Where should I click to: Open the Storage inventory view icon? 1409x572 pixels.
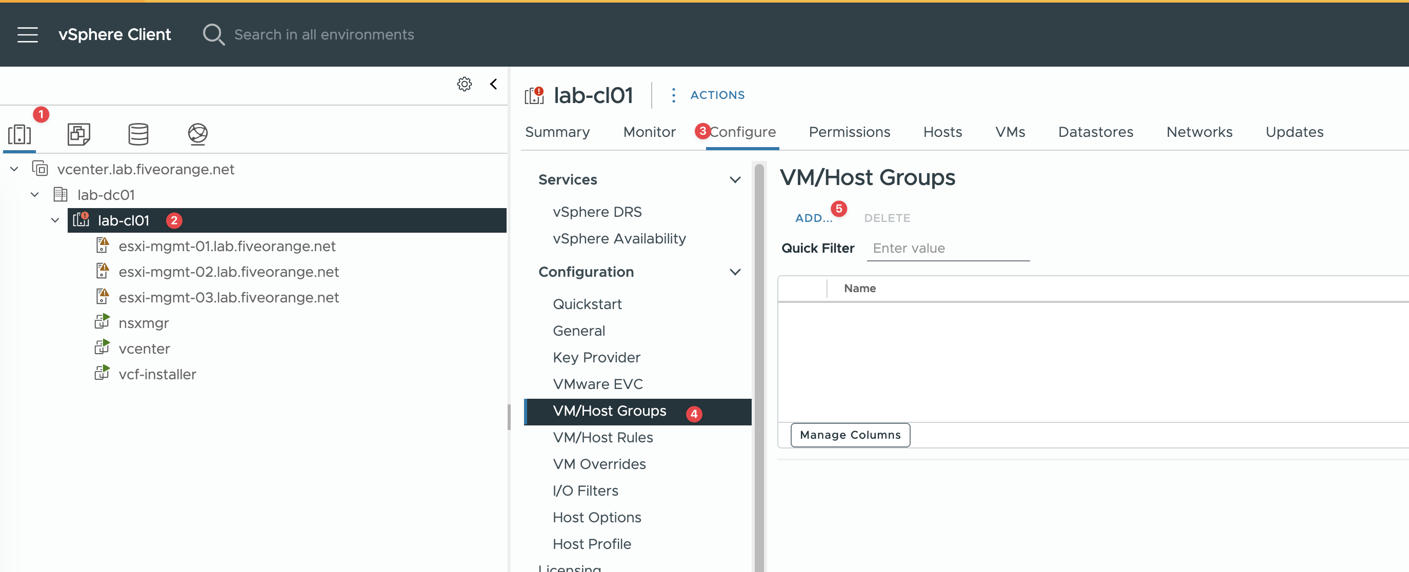[138, 134]
